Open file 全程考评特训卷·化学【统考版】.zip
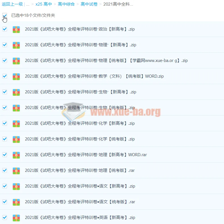This screenshot has width=224, height=224. pyautogui.click(x=80, y=139)
